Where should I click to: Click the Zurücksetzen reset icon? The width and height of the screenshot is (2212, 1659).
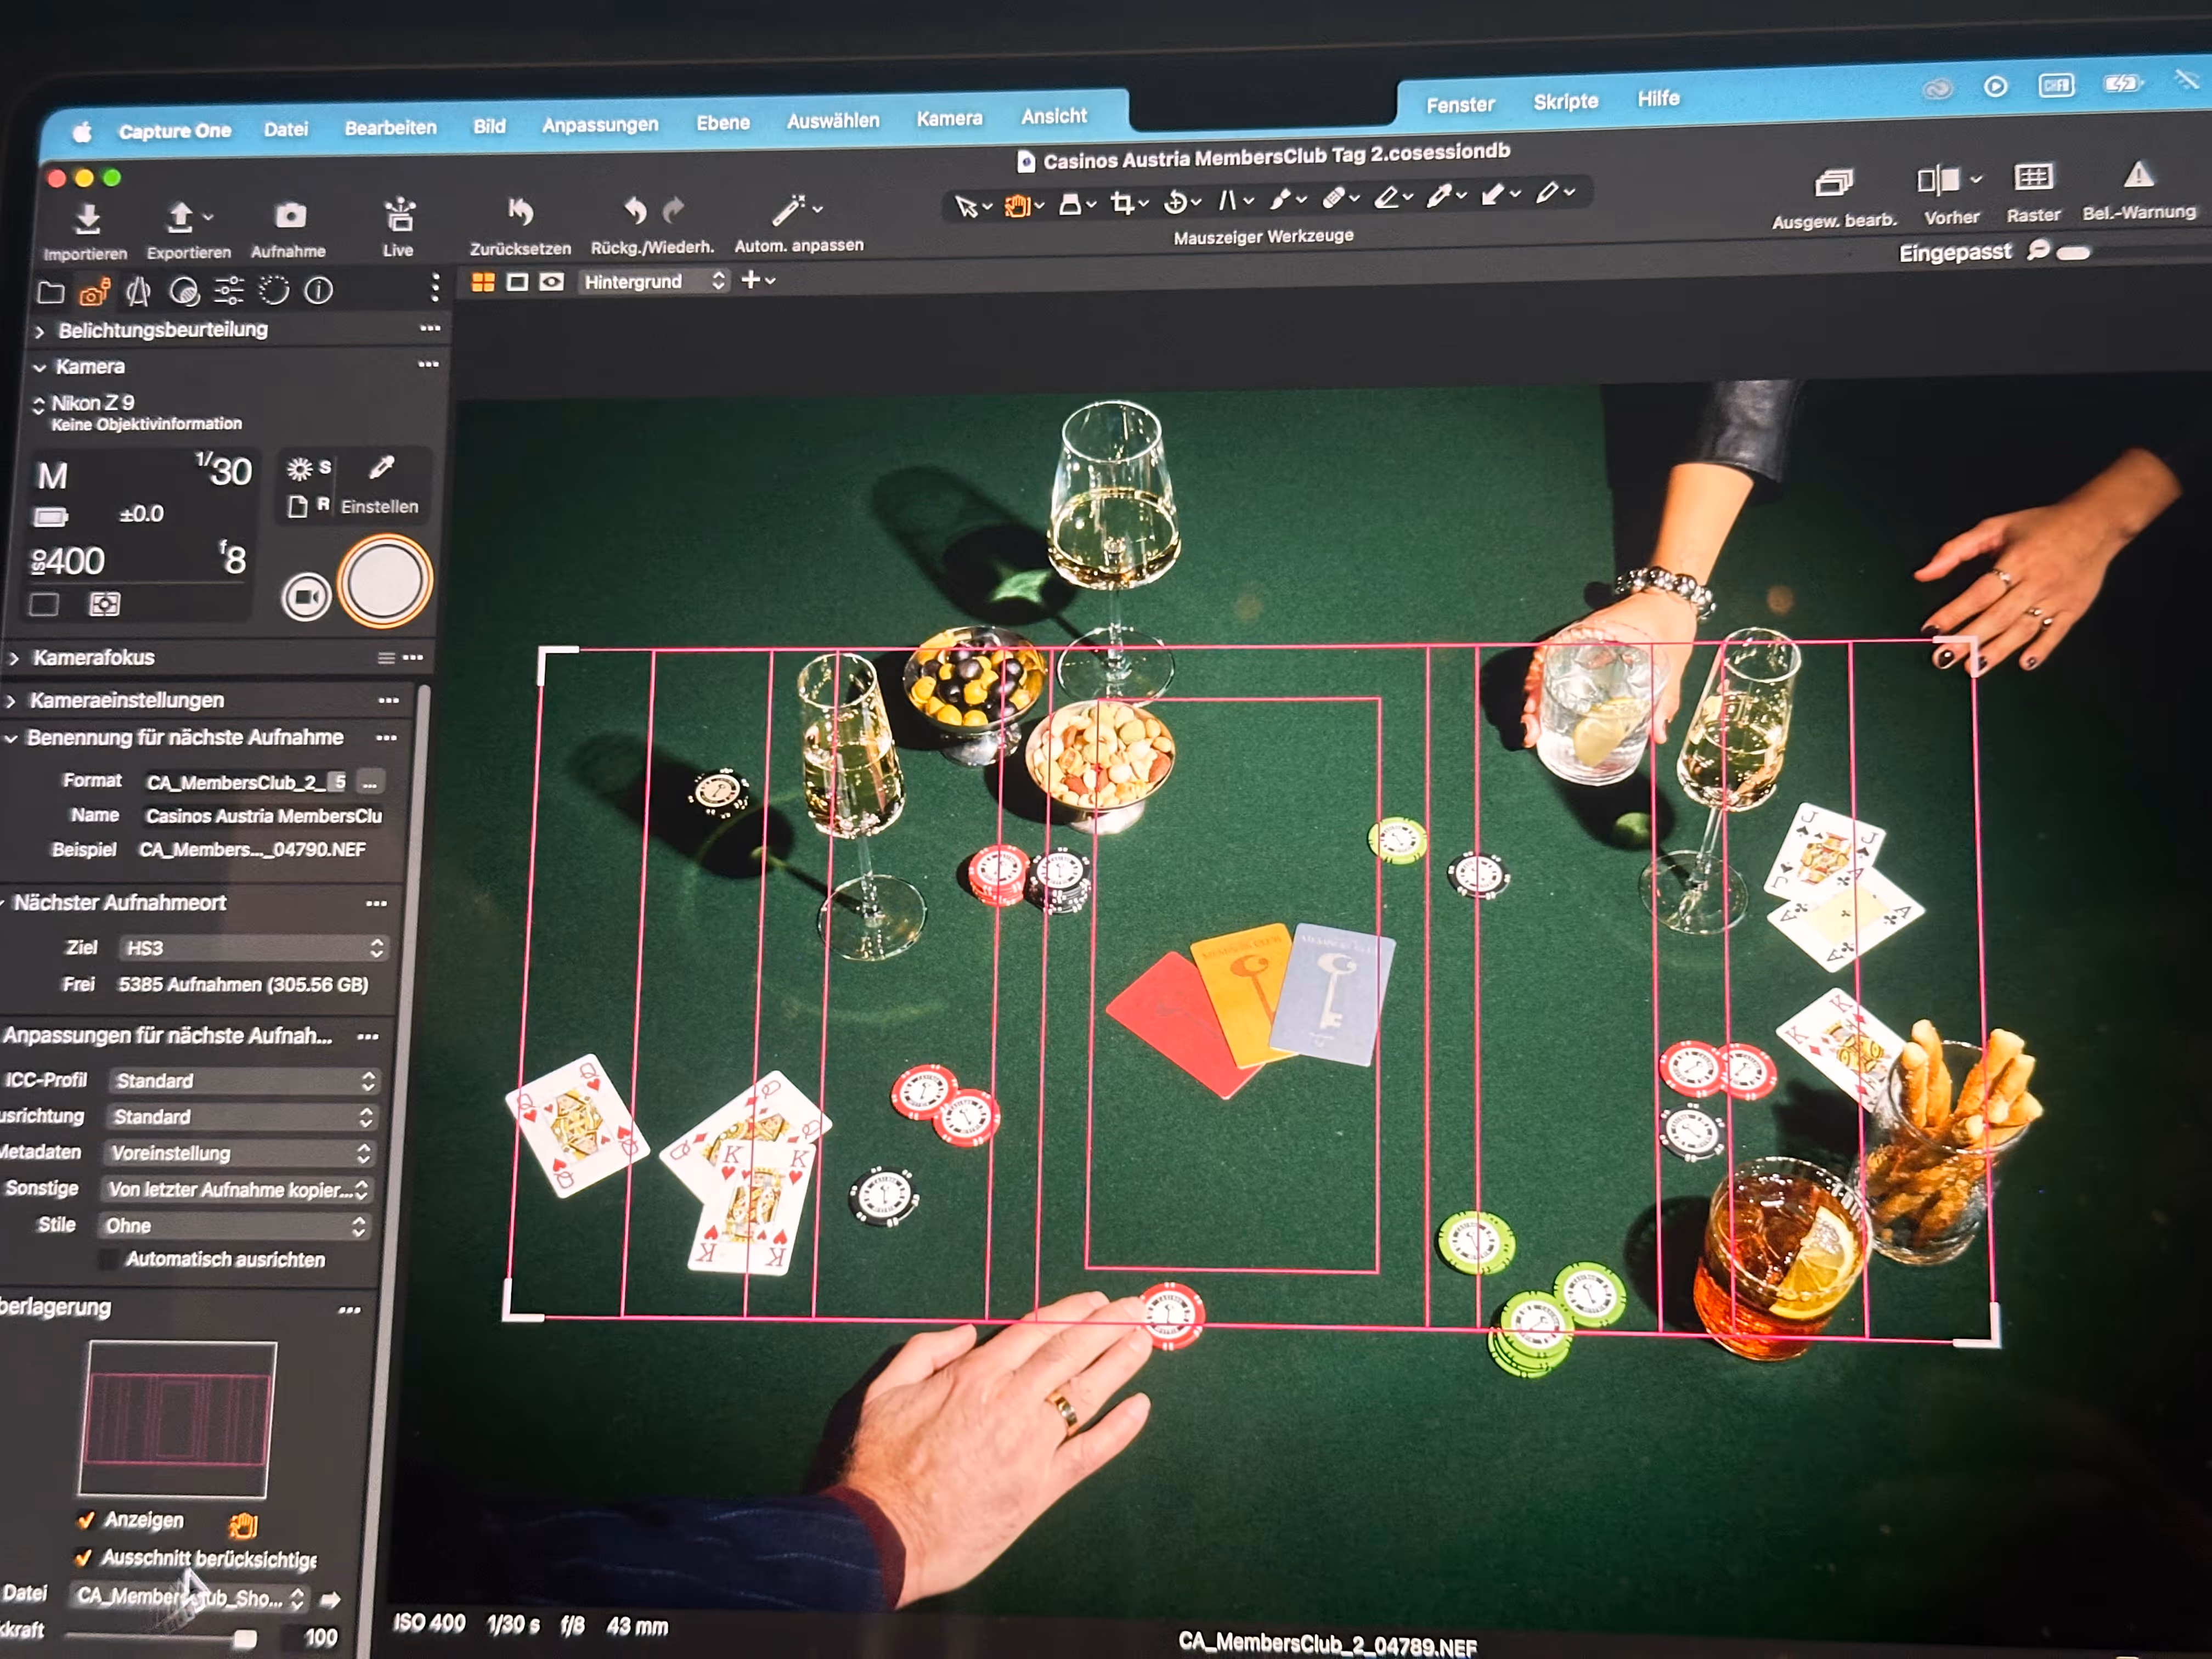coord(520,212)
